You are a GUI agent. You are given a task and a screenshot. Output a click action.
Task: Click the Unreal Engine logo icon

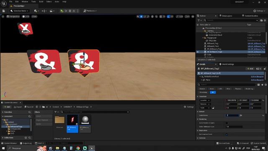tap(4, 3)
